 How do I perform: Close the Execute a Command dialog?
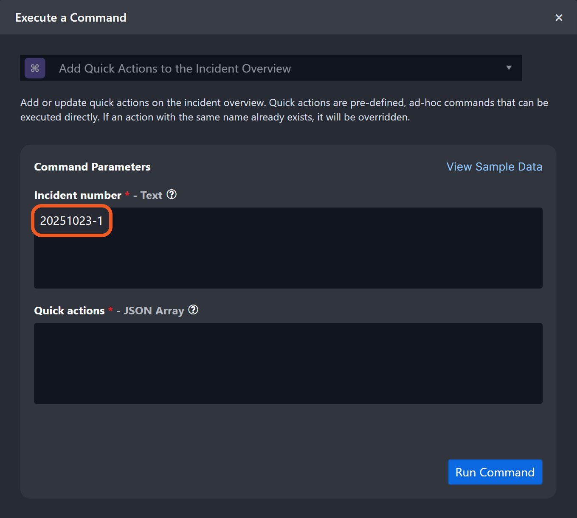tap(559, 18)
